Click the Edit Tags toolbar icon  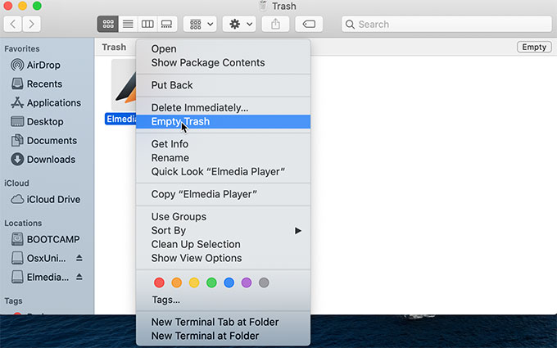point(308,25)
